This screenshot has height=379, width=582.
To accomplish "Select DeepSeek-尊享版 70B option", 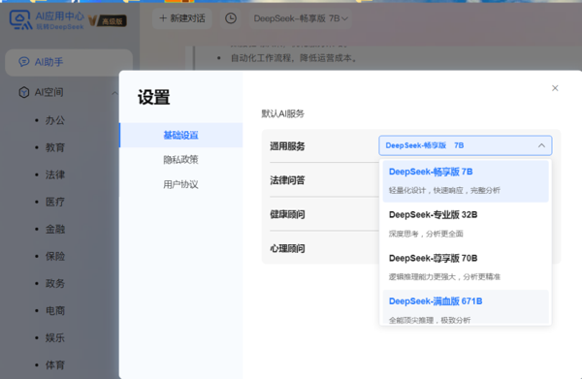I will pyautogui.click(x=466, y=267).
